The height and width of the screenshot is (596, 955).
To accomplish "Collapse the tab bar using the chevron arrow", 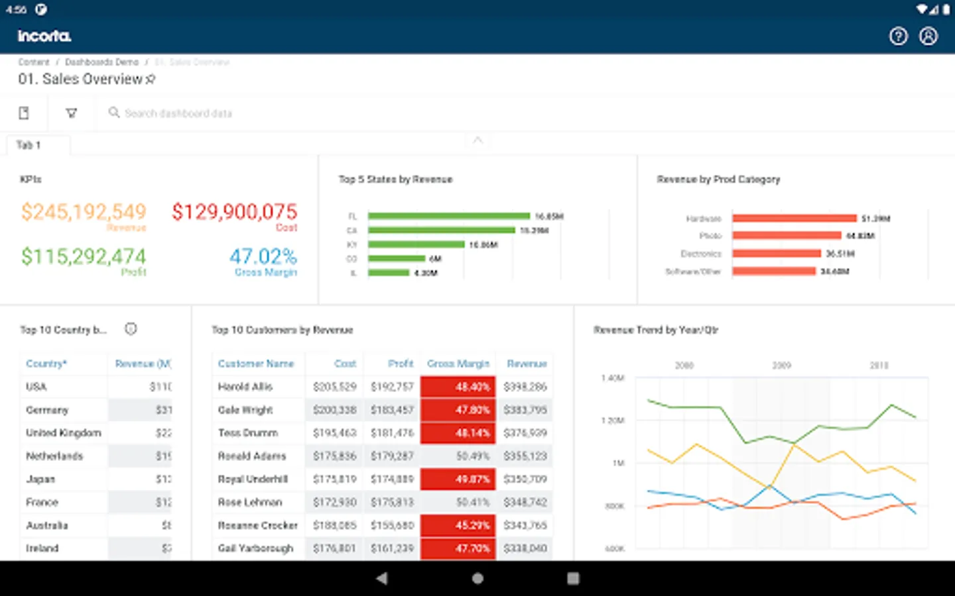I will [x=477, y=140].
